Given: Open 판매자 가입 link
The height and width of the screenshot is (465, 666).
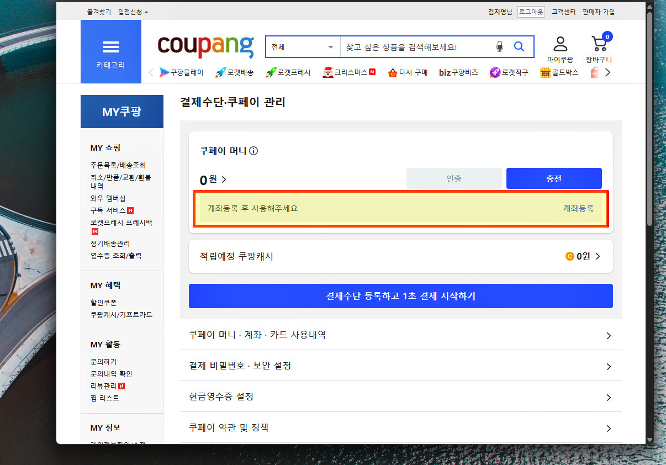Looking at the screenshot, I should (x=599, y=12).
